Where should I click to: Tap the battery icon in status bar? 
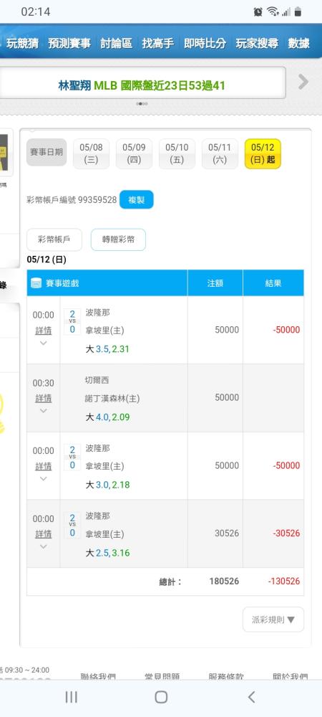pos(298,12)
